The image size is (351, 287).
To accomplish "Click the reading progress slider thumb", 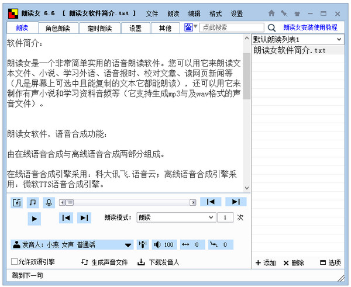I will click(70, 202).
